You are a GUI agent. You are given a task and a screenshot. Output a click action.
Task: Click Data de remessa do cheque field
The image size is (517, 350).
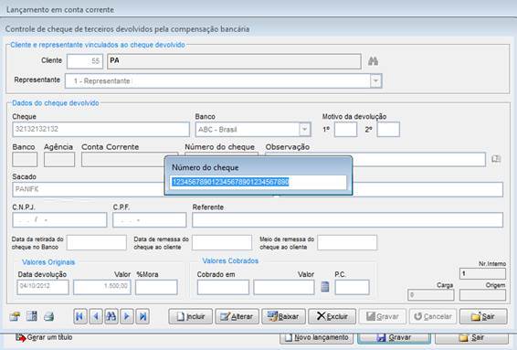[x=222, y=243]
